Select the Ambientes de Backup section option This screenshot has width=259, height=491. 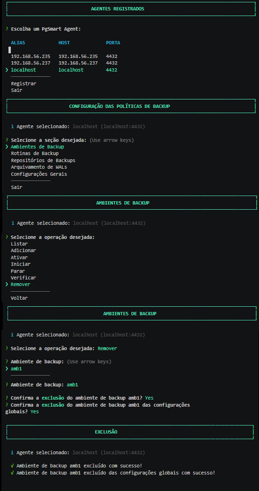point(37,147)
